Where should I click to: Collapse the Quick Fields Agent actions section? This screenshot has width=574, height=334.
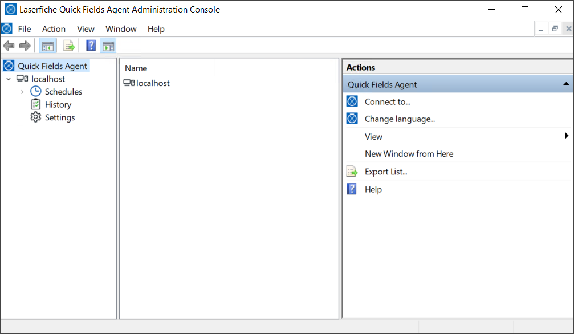click(x=565, y=84)
